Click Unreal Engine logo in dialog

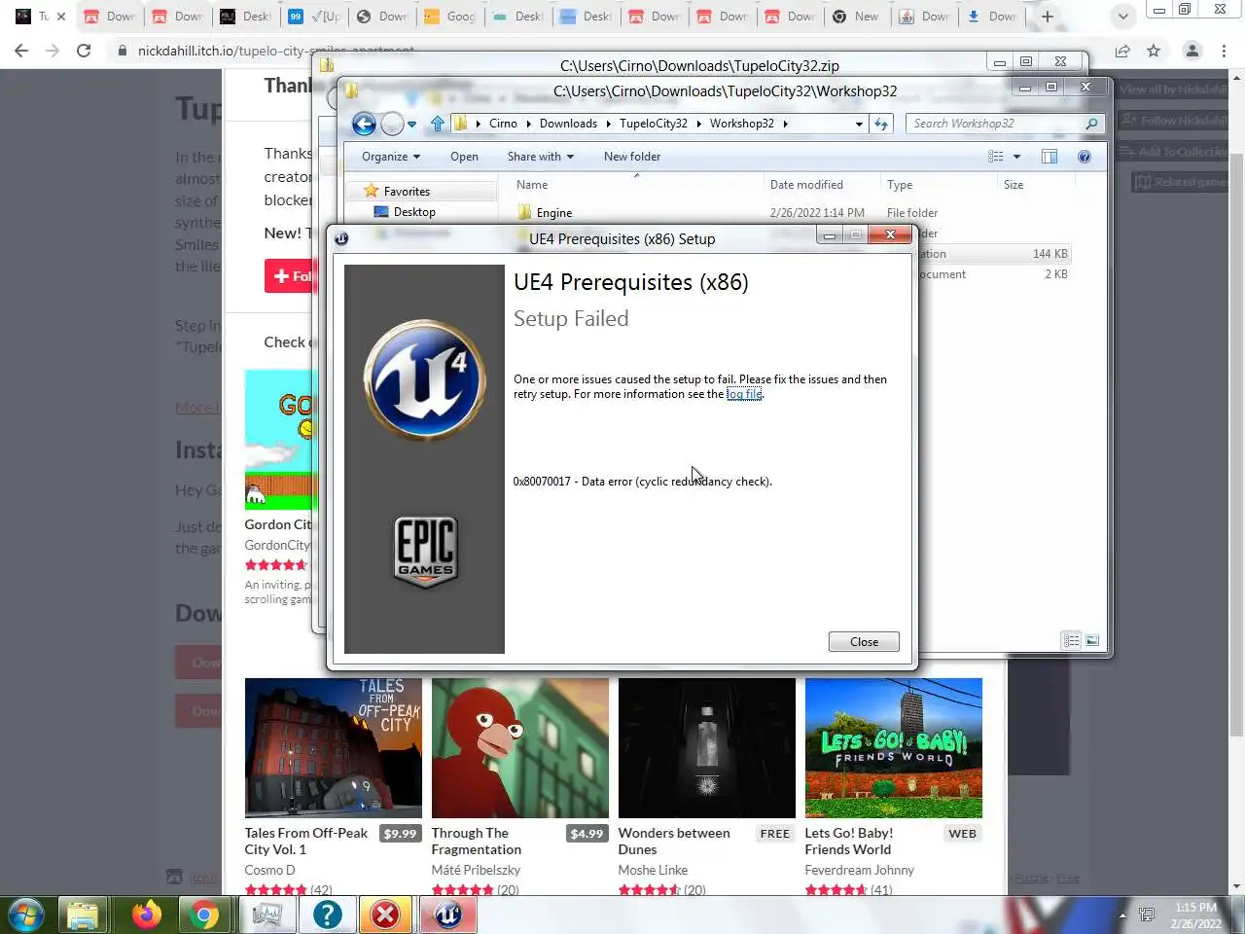(x=425, y=379)
